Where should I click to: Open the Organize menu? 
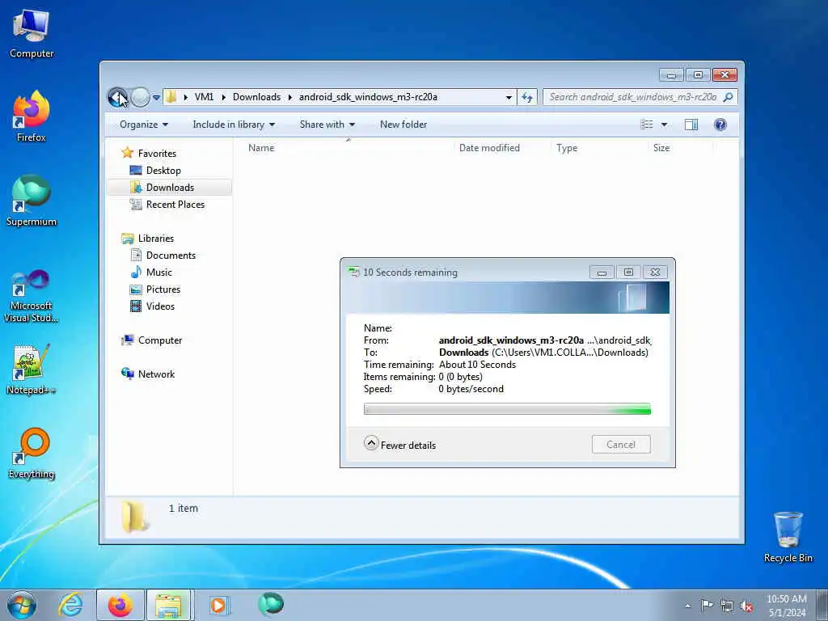(144, 125)
